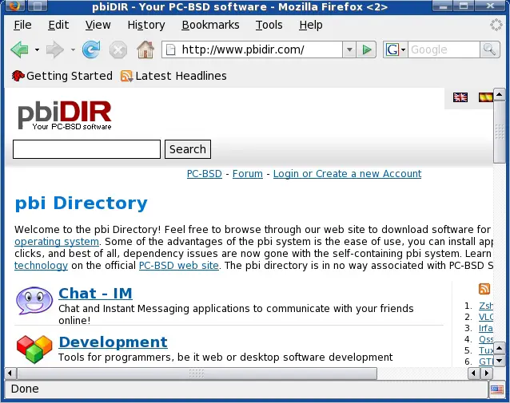Click the Getting Started bookmark icon
This screenshot has width=510, height=403.
18,76
